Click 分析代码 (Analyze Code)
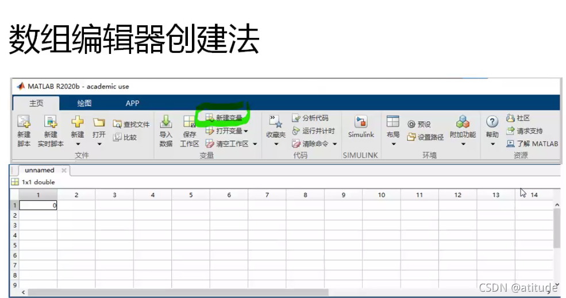566x298 pixels. 310,118
